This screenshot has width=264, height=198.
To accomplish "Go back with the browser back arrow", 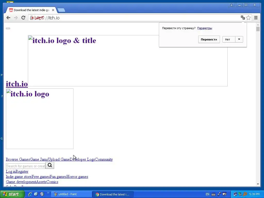I will click(9, 18).
